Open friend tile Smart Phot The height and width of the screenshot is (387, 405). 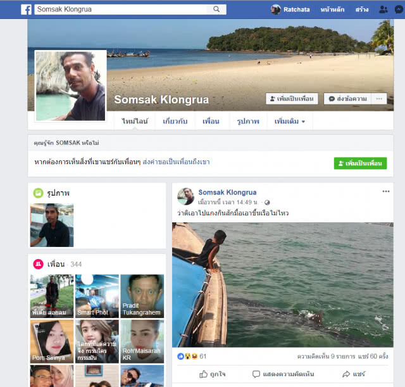pyautogui.click(x=97, y=296)
